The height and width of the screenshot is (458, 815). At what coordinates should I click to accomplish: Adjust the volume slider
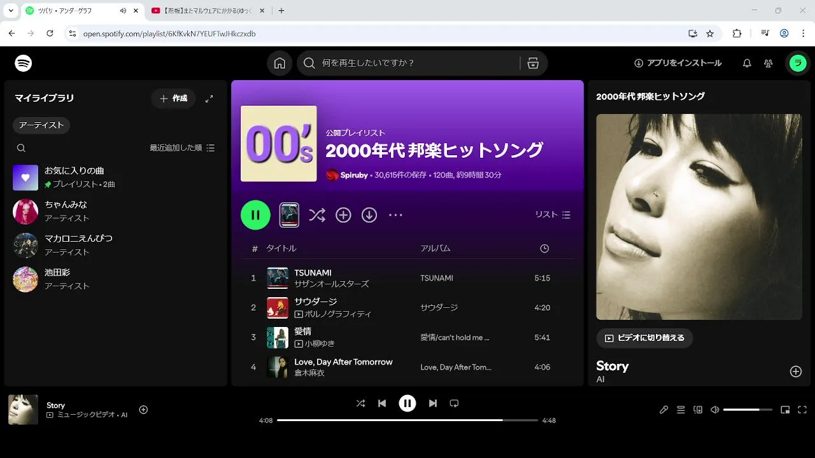pos(748,410)
